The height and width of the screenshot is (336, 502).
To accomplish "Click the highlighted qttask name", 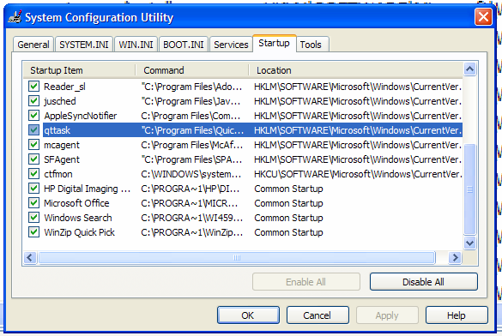I will [57, 130].
